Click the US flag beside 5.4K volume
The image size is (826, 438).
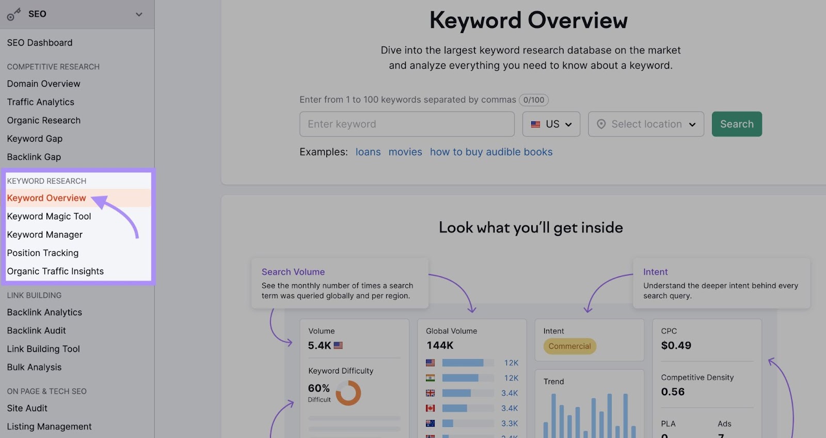(x=338, y=346)
